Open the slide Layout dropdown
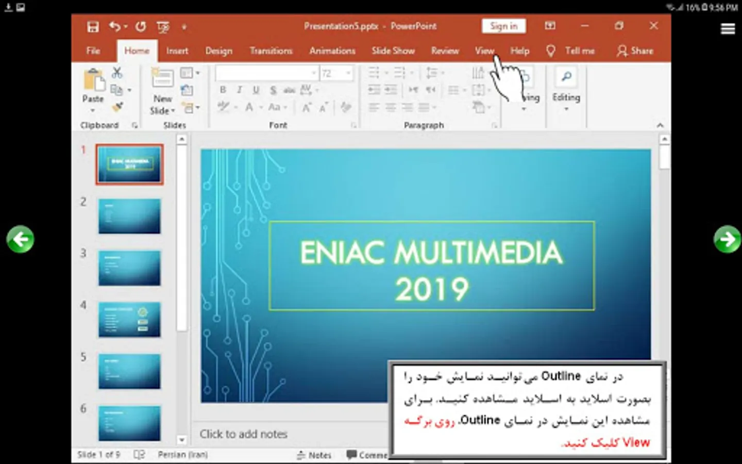The height and width of the screenshot is (464, 742). (190, 73)
